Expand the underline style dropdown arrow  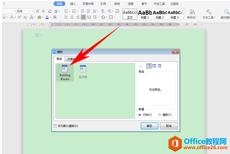[x=7, y=17]
